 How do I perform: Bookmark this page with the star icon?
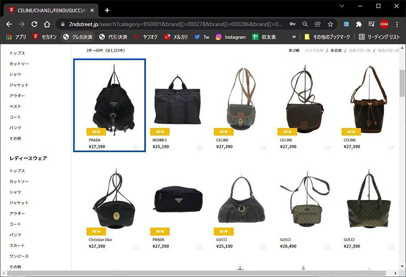click(330, 24)
